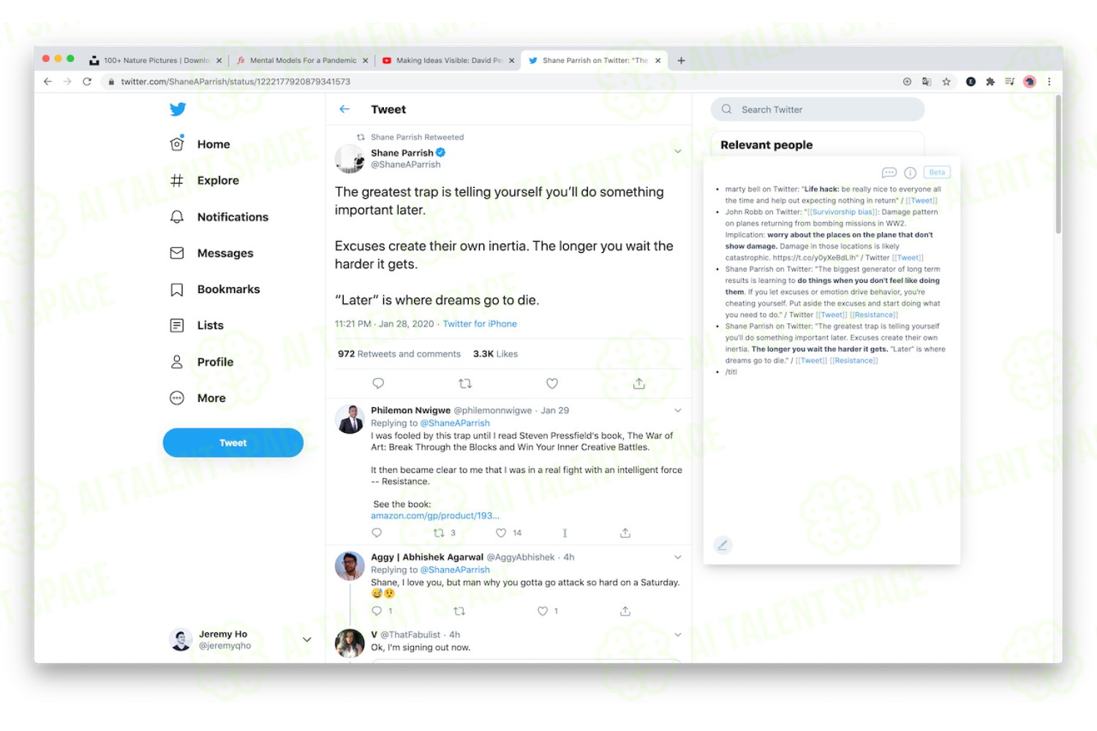The image size is (1097, 731).
Task: Open the amazon.com product link
Action: coord(435,515)
